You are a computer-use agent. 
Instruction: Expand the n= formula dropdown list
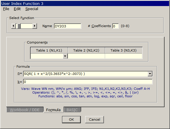pyautogui.click(x=150, y=74)
